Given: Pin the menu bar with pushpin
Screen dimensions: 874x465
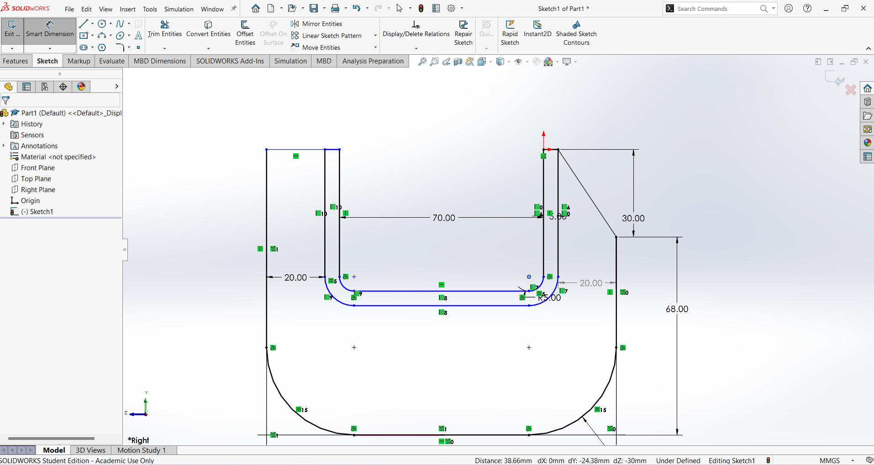Looking at the screenshot, I should [234, 8].
